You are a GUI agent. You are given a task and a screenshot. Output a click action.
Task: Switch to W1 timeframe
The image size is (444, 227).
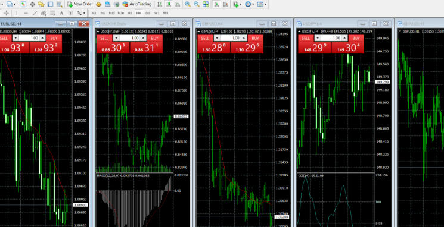[x=157, y=13]
